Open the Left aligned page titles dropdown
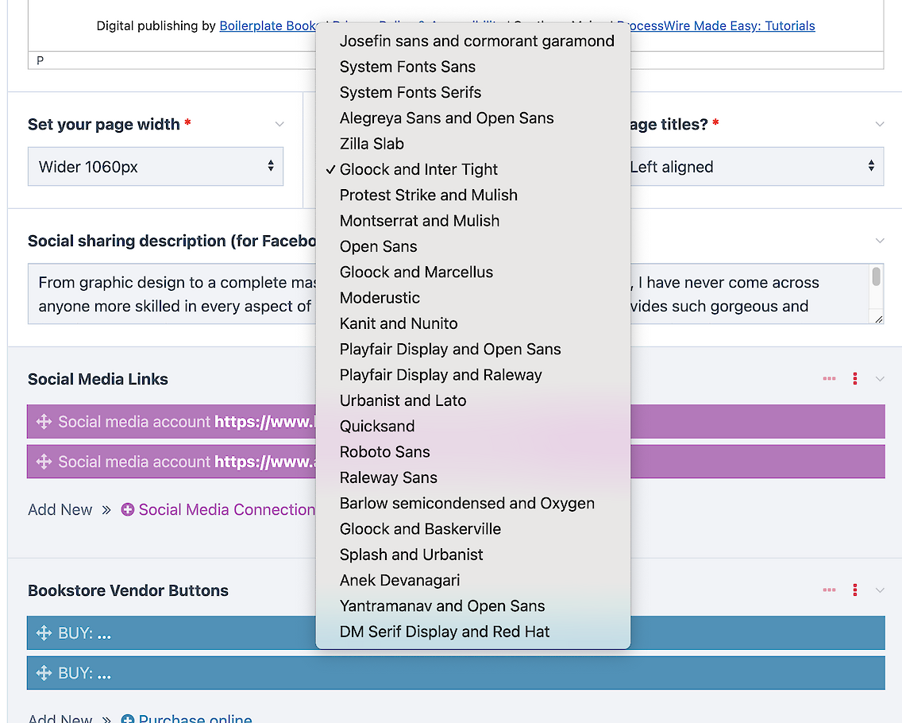The width and height of the screenshot is (902, 723). (754, 167)
